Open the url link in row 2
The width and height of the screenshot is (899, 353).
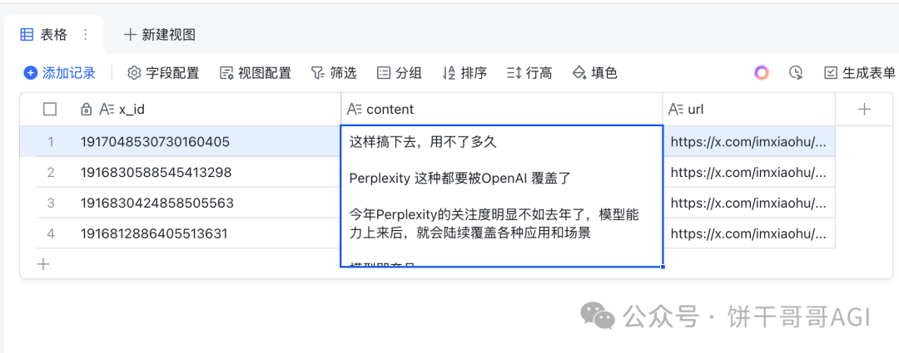[749, 172]
